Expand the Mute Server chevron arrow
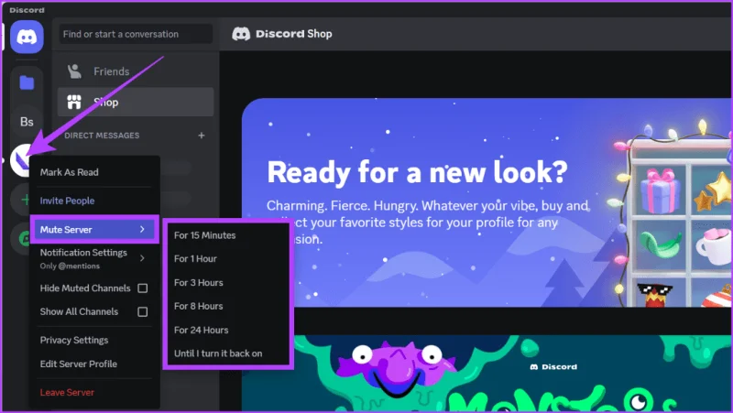The height and width of the screenshot is (413, 733). (142, 229)
